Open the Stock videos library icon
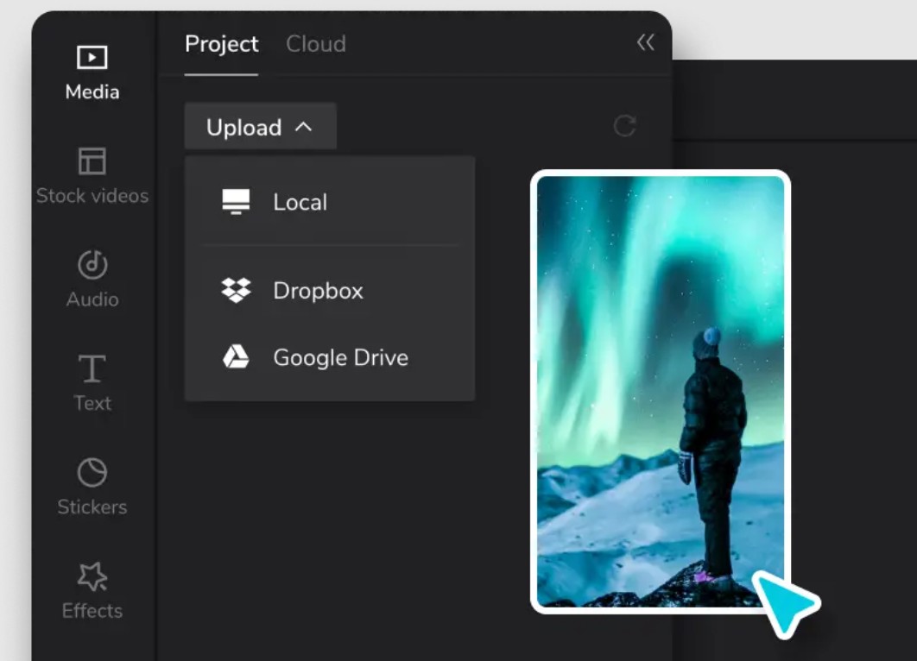This screenshot has height=661, width=917. [x=92, y=161]
